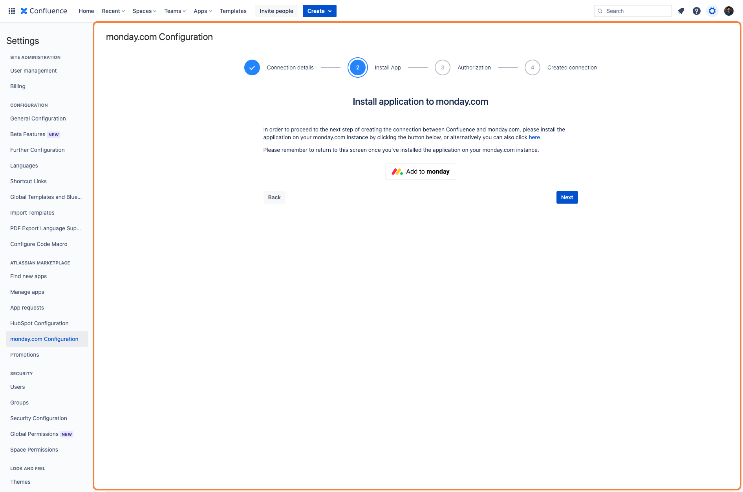Click the monday logo in Add button

tap(397, 171)
